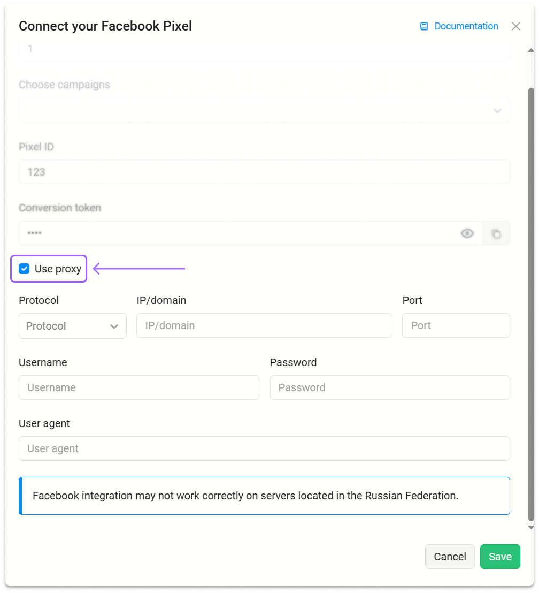539x593 pixels.
Task: Click the Cancel button
Action: [450, 557]
